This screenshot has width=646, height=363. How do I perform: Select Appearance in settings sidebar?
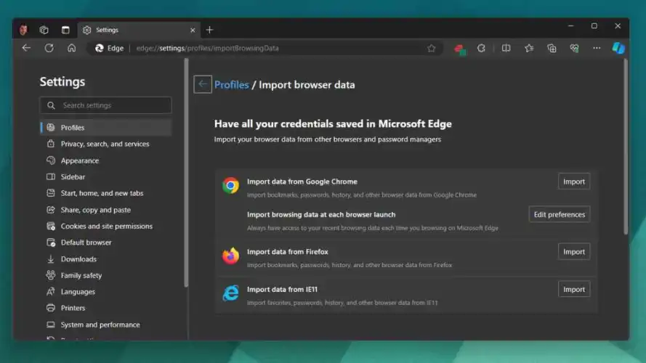(x=79, y=160)
